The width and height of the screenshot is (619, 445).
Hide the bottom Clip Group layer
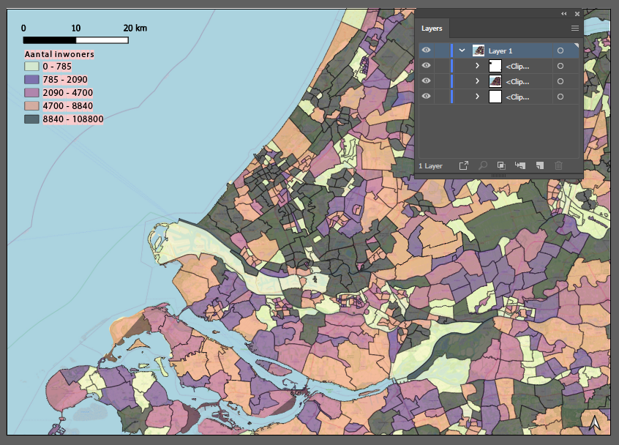click(x=427, y=97)
